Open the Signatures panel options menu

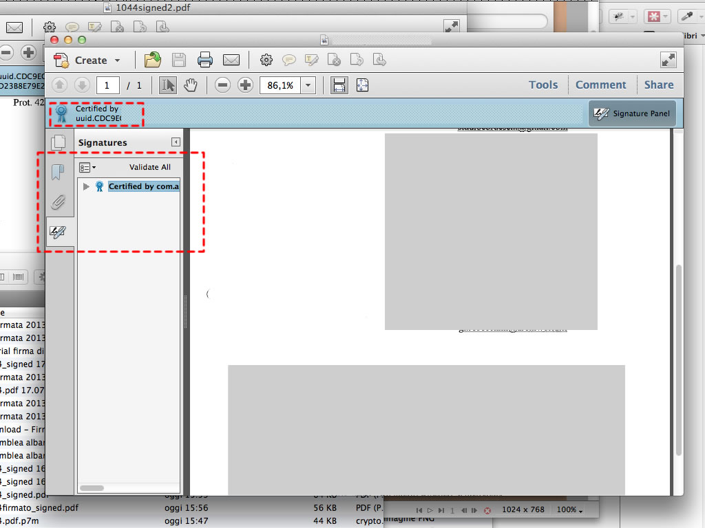coord(87,167)
